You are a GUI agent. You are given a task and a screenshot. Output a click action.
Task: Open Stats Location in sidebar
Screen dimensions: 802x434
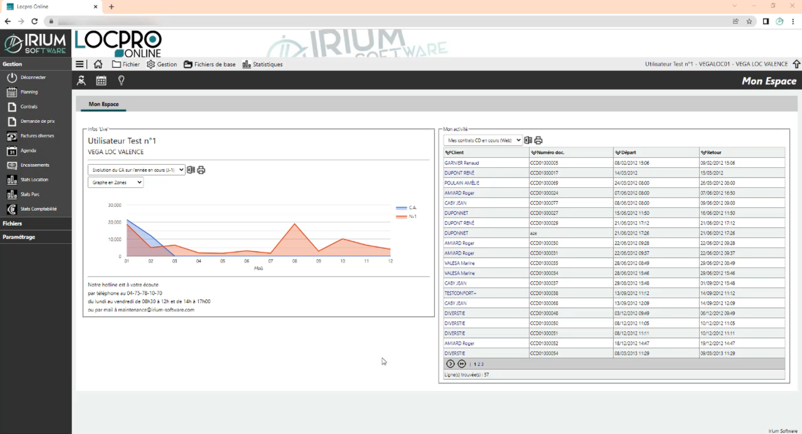36,180
